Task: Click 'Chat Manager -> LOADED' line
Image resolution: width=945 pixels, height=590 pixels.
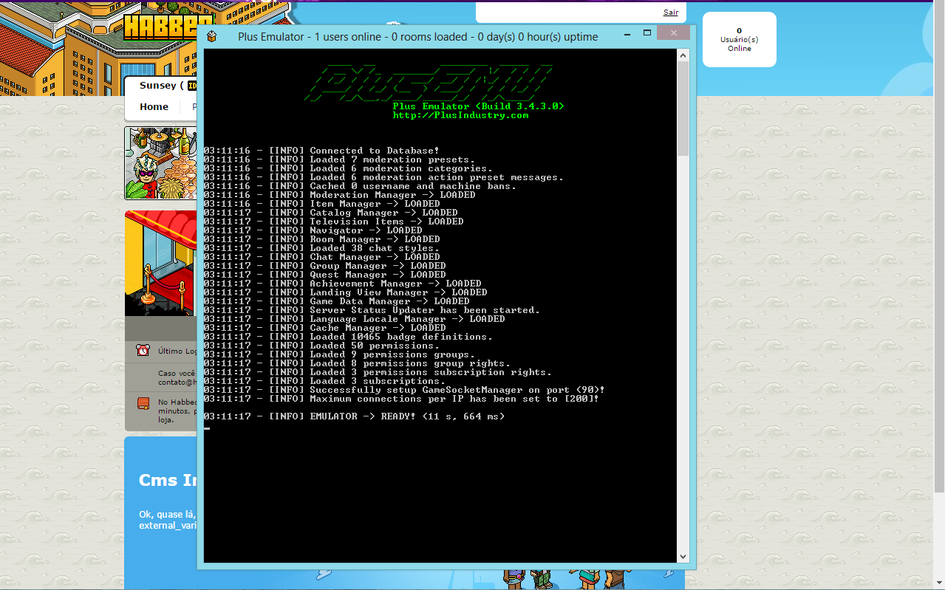Action: (x=321, y=257)
